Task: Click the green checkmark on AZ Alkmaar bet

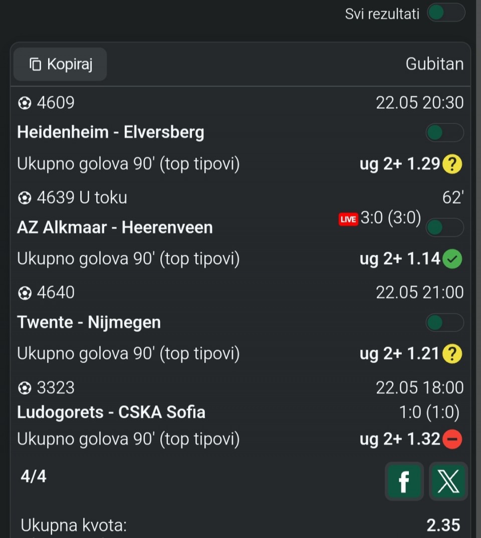Action: [x=452, y=259]
